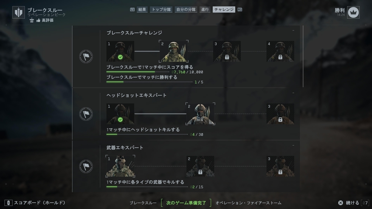This screenshot has width=372, height=209.
Task: Open the トップ分隊 tab
Action: (x=161, y=9)
